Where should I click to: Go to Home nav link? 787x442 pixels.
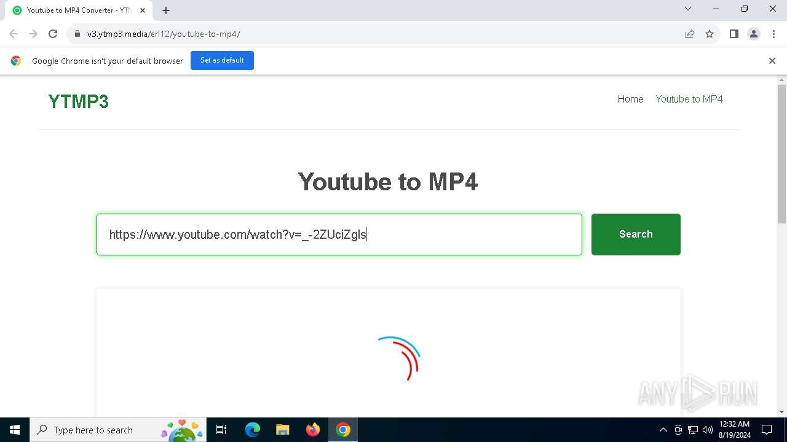point(630,99)
